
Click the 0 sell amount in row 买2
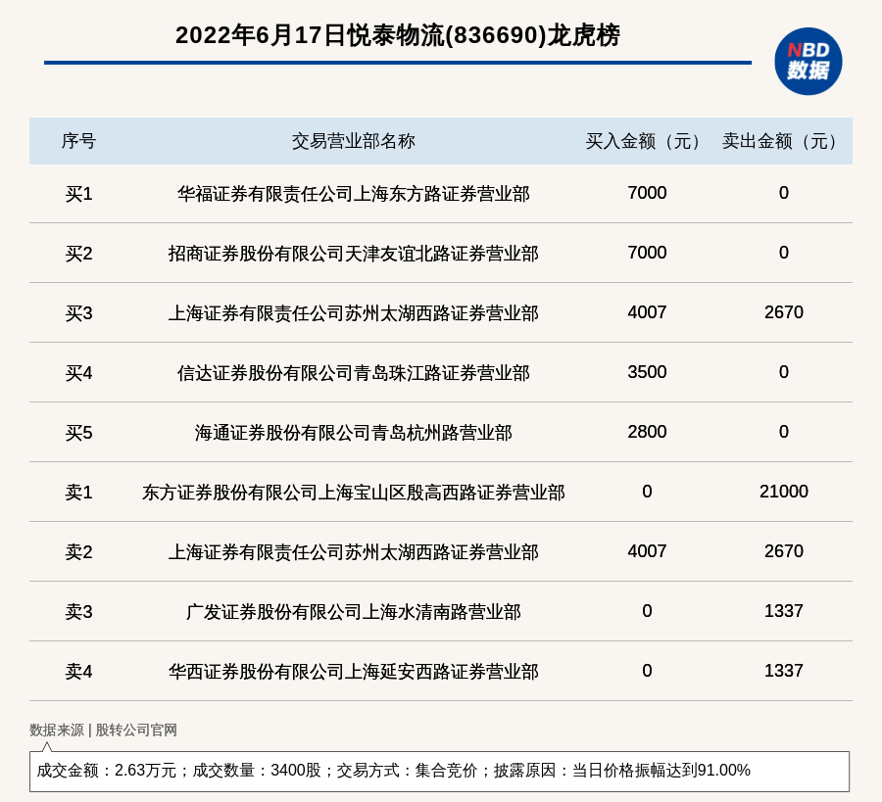(x=784, y=253)
